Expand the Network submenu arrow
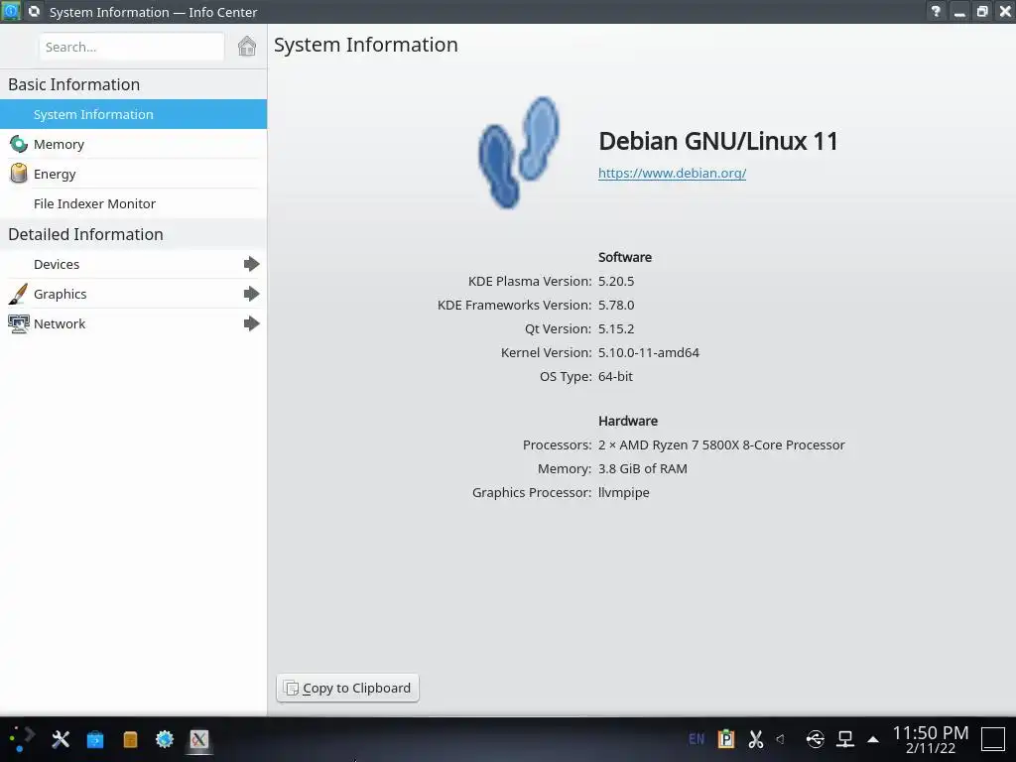 [x=251, y=323]
